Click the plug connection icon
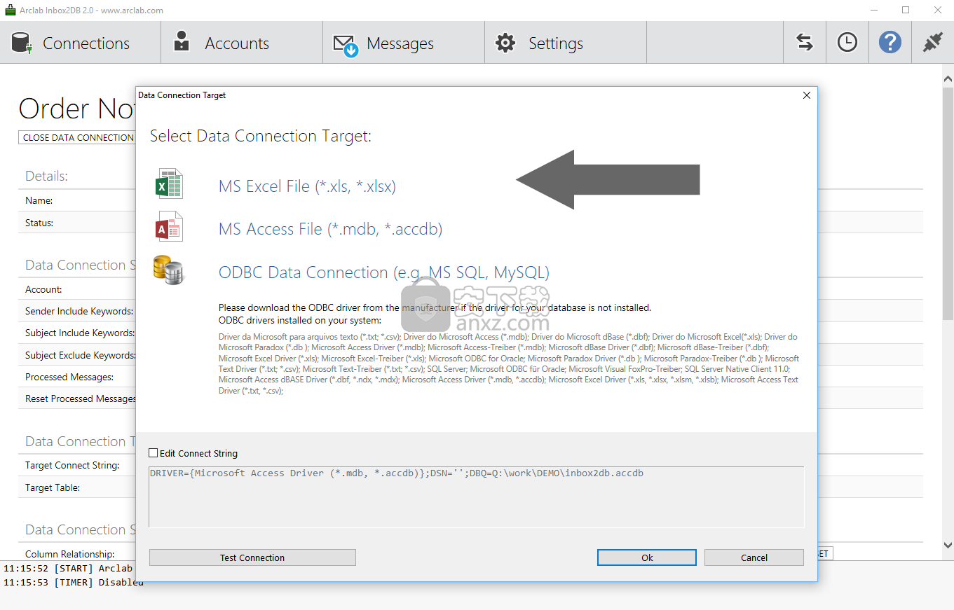 click(933, 43)
